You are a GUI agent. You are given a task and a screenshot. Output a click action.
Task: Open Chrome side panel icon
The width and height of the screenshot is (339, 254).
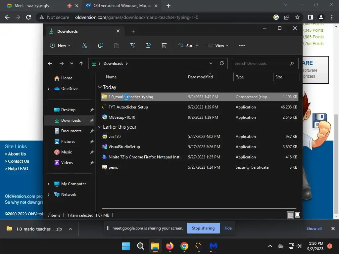pyautogui.click(x=311, y=17)
